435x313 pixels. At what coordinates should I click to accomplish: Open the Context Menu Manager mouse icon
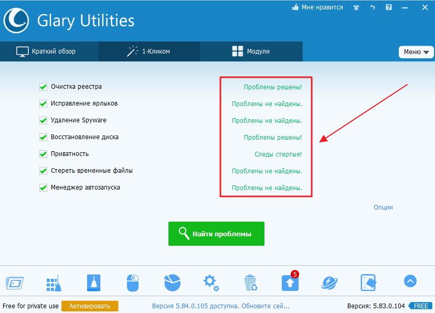tap(133, 283)
